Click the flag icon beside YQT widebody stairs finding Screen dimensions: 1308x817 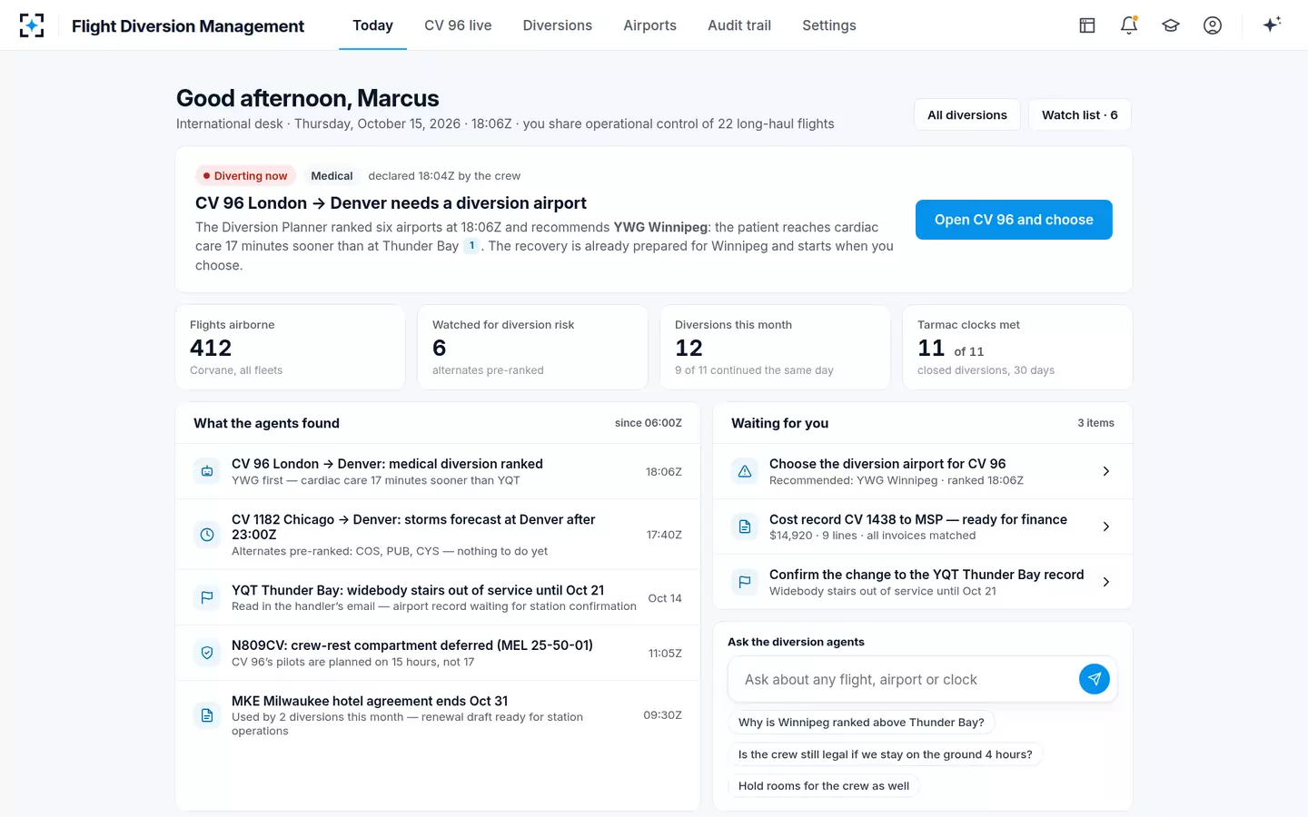click(207, 597)
